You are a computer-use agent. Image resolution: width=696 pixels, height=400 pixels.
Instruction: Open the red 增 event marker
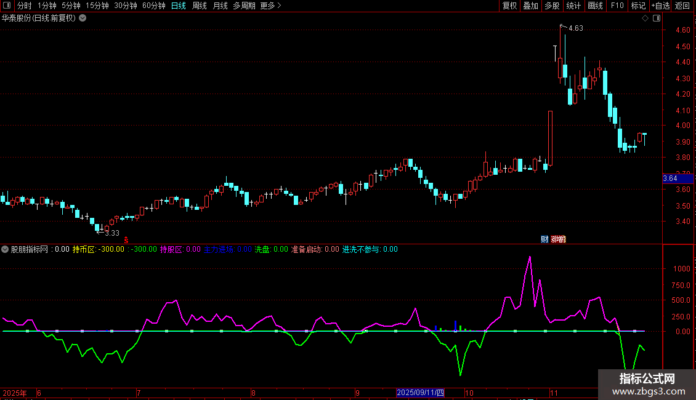[x=559, y=239]
